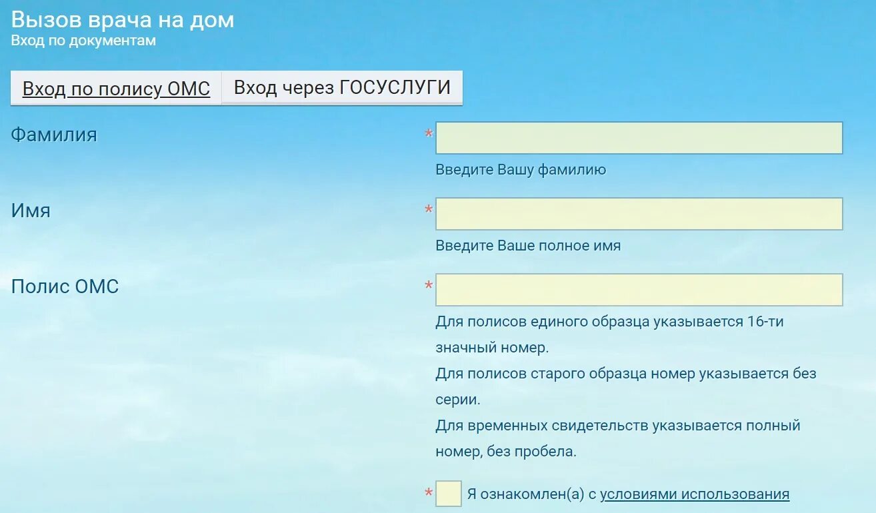Click the Вход по документам subtitle

pyautogui.click(x=83, y=41)
